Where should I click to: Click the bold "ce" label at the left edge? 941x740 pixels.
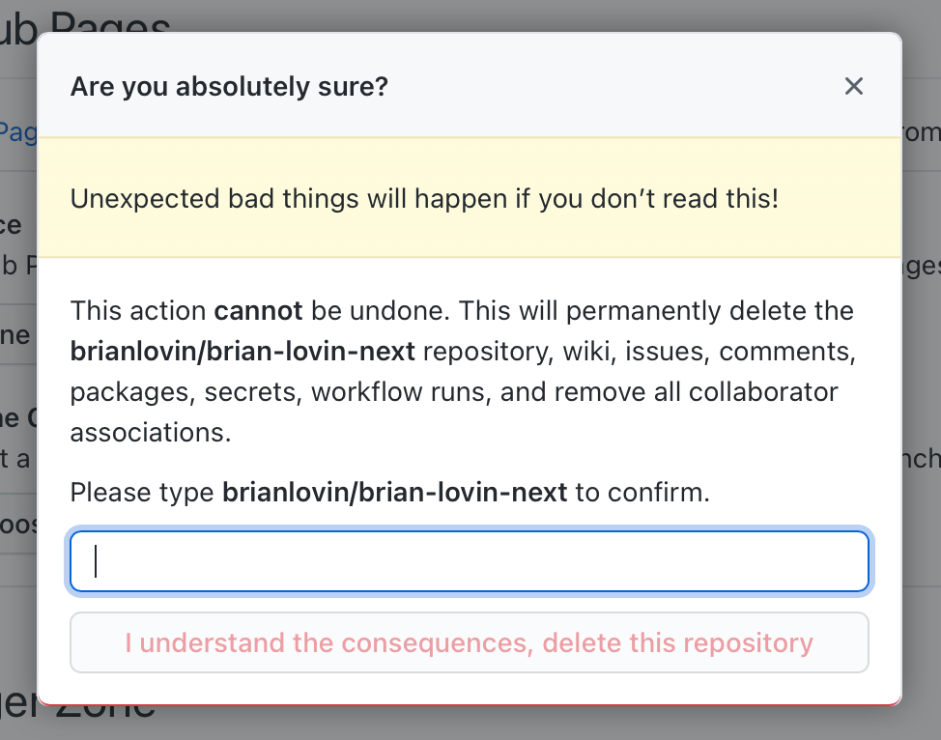11,225
